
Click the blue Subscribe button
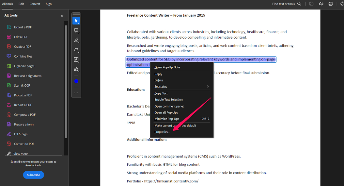(x=33, y=175)
